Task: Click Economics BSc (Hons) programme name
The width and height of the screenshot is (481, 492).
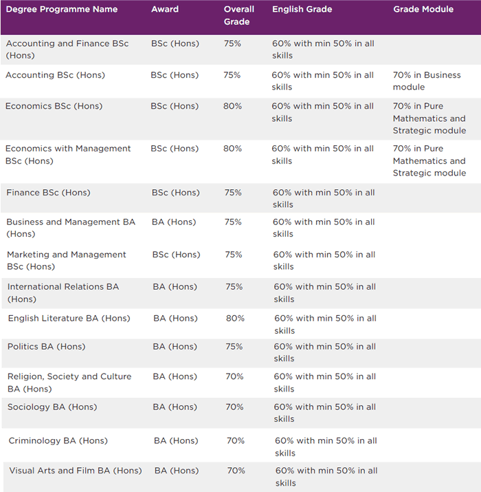Action: pyautogui.click(x=54, y=106)
